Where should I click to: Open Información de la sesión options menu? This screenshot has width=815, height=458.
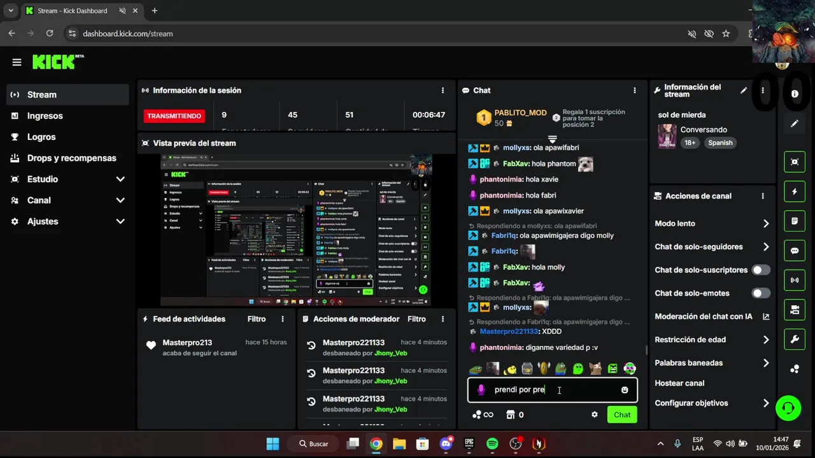[443, 90]
